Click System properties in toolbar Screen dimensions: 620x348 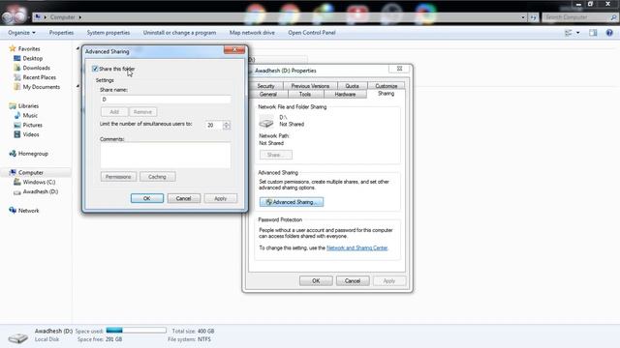(108, 33)
